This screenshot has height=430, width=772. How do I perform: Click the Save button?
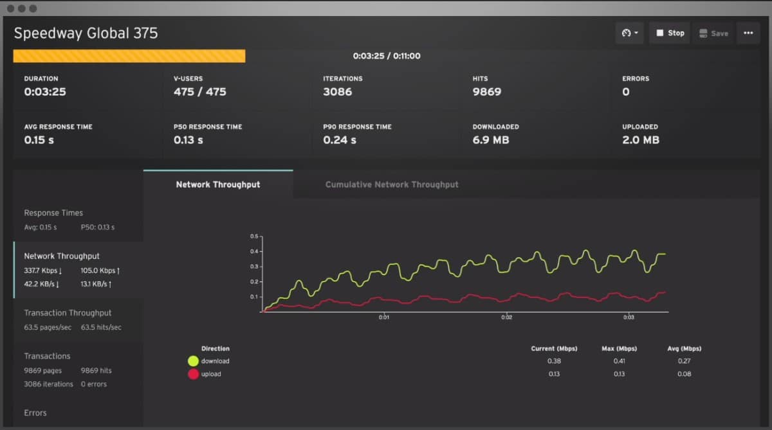(713, 33)
